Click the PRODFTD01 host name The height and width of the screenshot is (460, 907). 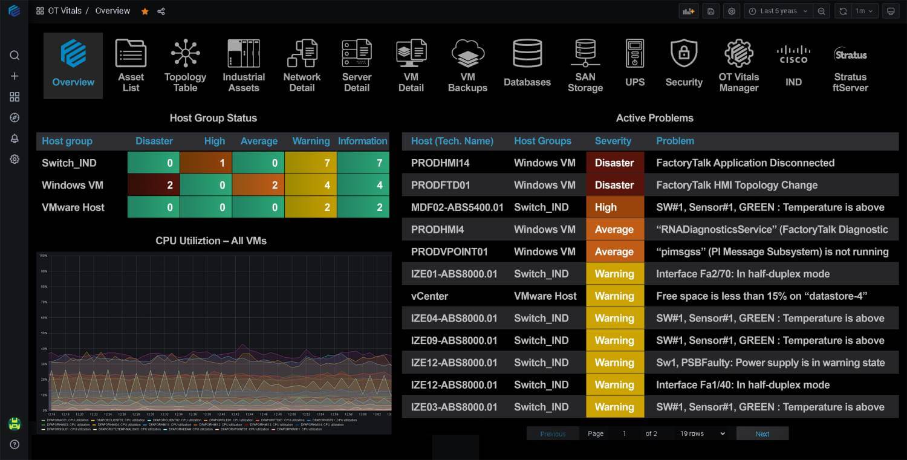coord(441,185)
